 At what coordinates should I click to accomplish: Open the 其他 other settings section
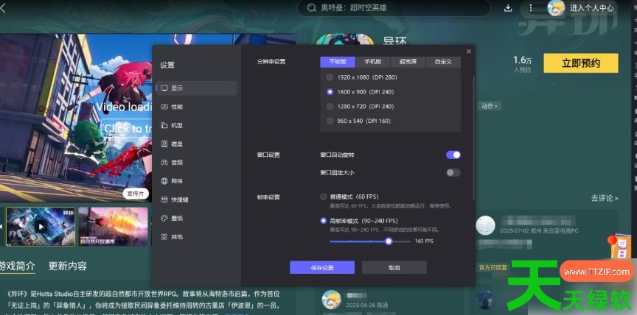tap(196, 237)
